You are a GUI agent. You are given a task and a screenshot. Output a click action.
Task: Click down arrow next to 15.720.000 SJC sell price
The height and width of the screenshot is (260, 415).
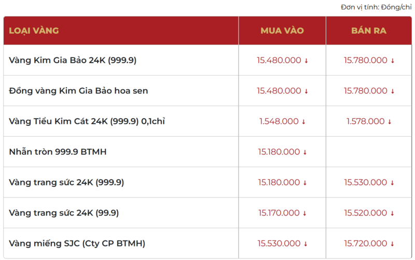393,244
